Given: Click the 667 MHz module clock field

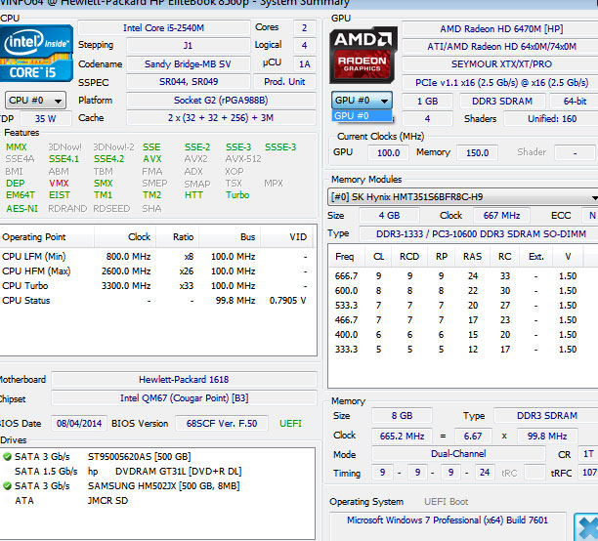Looking at the screenshot, I should (501, 216).
